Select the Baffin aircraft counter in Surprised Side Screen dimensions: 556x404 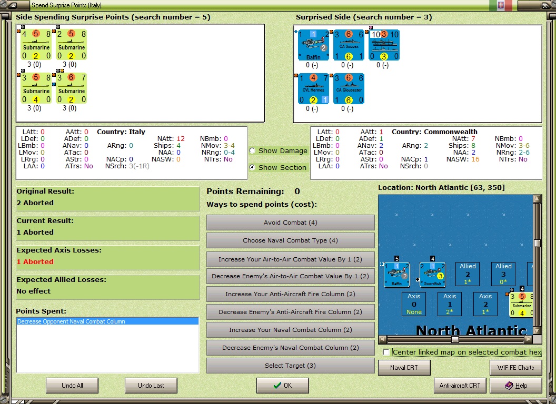click(x=313, y=45)
